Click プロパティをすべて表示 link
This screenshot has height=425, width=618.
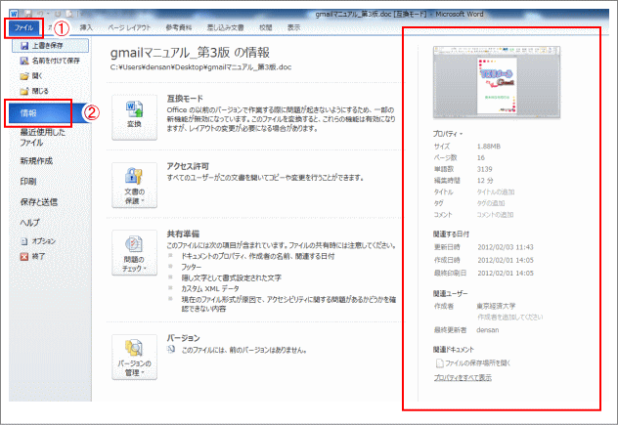pos(463,378)
